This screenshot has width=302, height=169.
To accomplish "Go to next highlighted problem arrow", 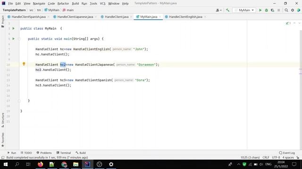I will [x=299, y=23].
